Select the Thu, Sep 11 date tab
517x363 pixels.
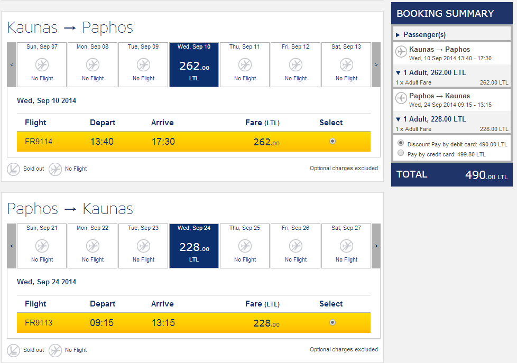(x=245, y=64)
